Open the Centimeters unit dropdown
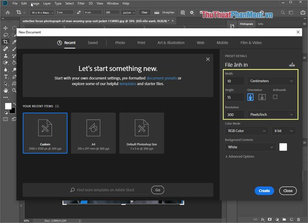The width and height of the screenshot is (308, 223). pos(271,81)
